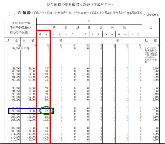Click tax amount 540 in 0人 column

tap(47, 97)
